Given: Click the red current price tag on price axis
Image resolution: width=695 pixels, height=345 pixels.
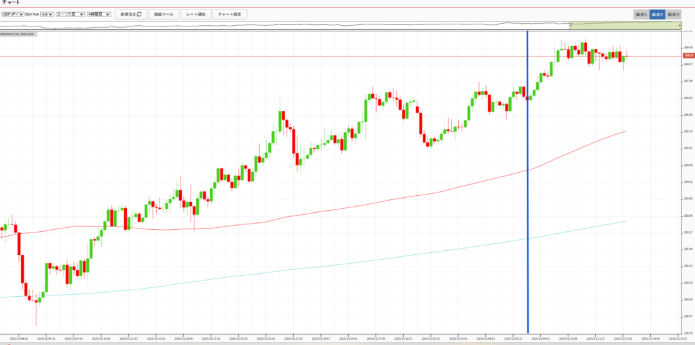Looking at the screenshot, I should pos(688,56).
